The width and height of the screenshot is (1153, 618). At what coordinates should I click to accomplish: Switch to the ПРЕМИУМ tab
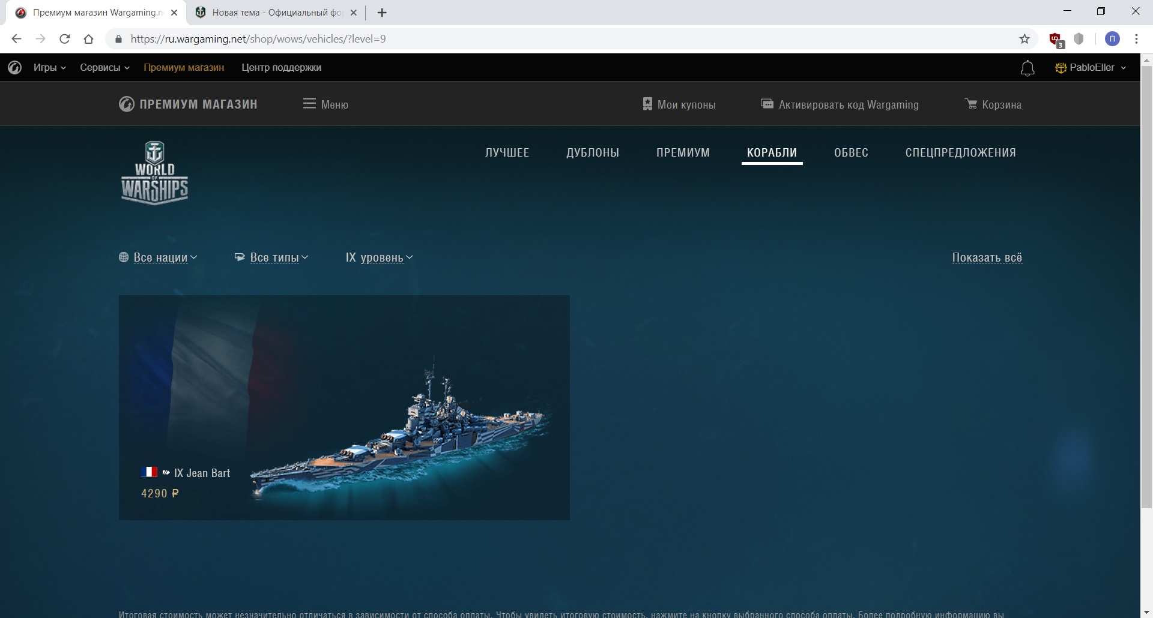(x=683, y=152)
